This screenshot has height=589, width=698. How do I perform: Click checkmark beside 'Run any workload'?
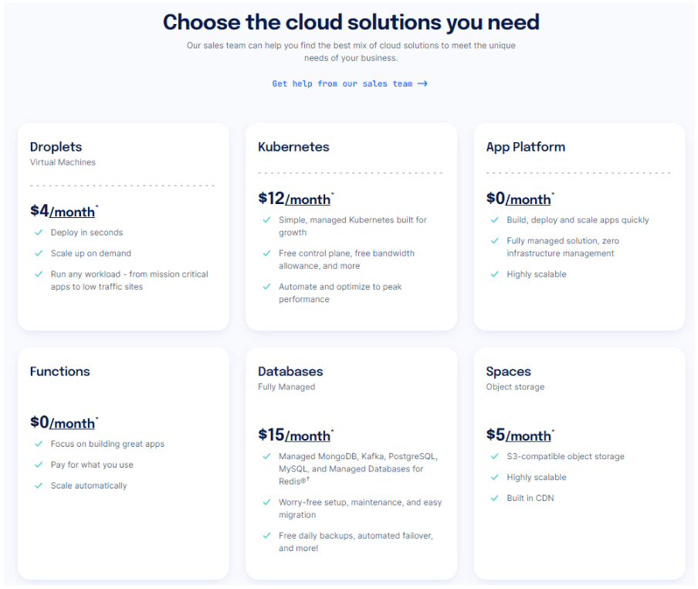coord(39,274)
